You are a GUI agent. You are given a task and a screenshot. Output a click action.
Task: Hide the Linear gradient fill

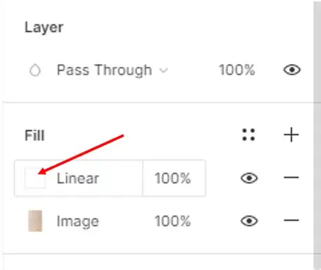click(249, 178)
